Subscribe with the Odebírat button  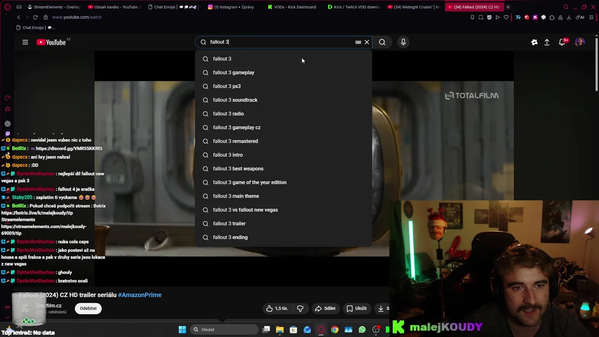88,308
